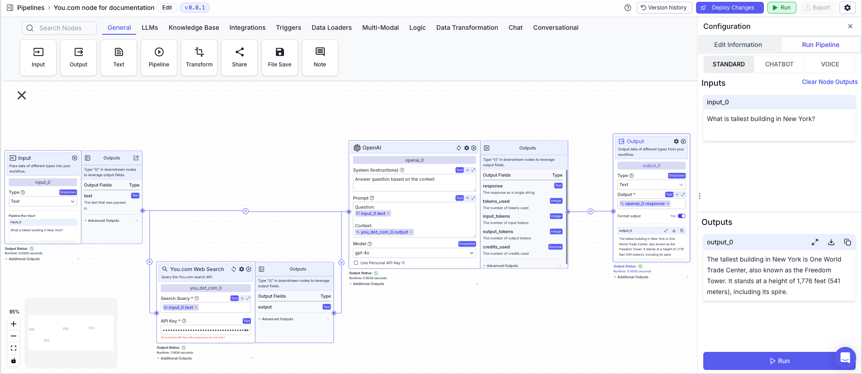This screenshot has height=374, width=862.
Task: Fit canvas view to screen
Action: (x=14, y=348)
